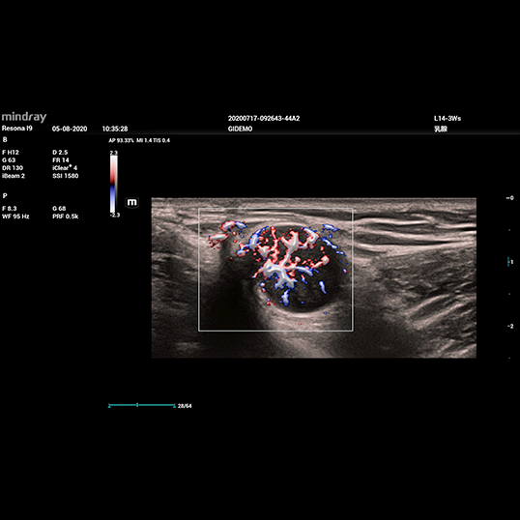Click the iClear+ 4 setting

tap(65, 167)
